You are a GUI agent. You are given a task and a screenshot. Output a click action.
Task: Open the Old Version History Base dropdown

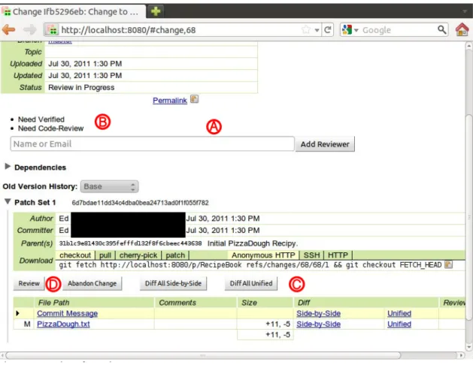click(x=110, y=186)
